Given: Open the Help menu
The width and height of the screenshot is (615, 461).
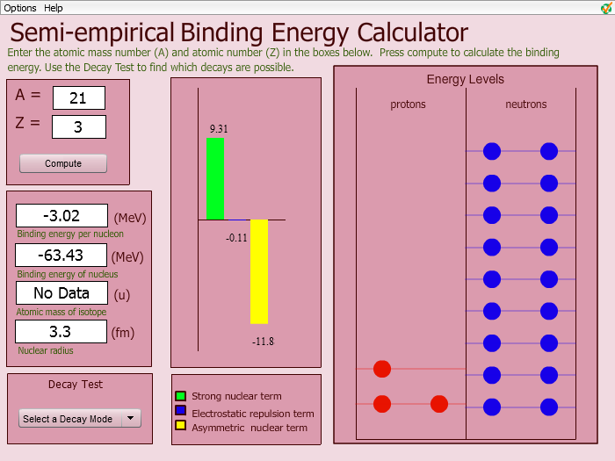Looking at the screenshot, I should pyautogui.click(x=53, y=8).
